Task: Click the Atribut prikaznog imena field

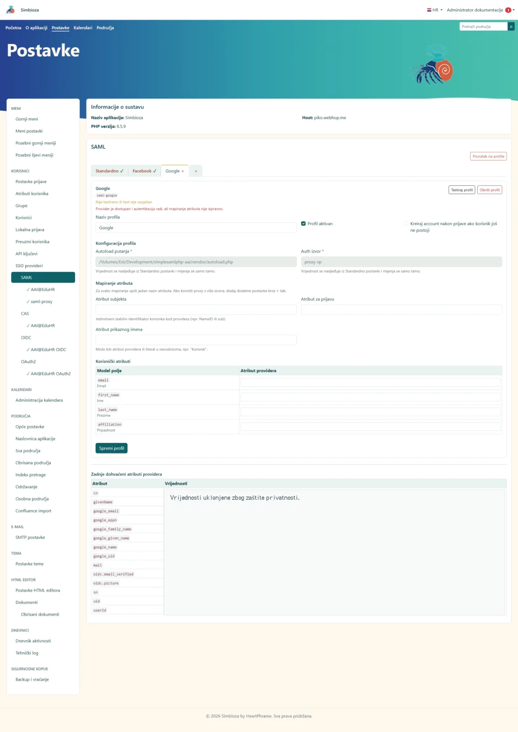Action: tap(196, 340)
